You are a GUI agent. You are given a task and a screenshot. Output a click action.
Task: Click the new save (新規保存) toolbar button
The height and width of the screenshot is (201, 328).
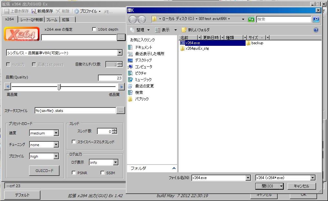(42, 11)
